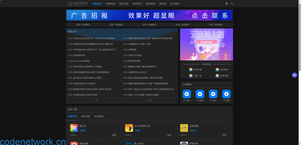
Task: Toggle the dark/light theme icon
Action: 227,4
